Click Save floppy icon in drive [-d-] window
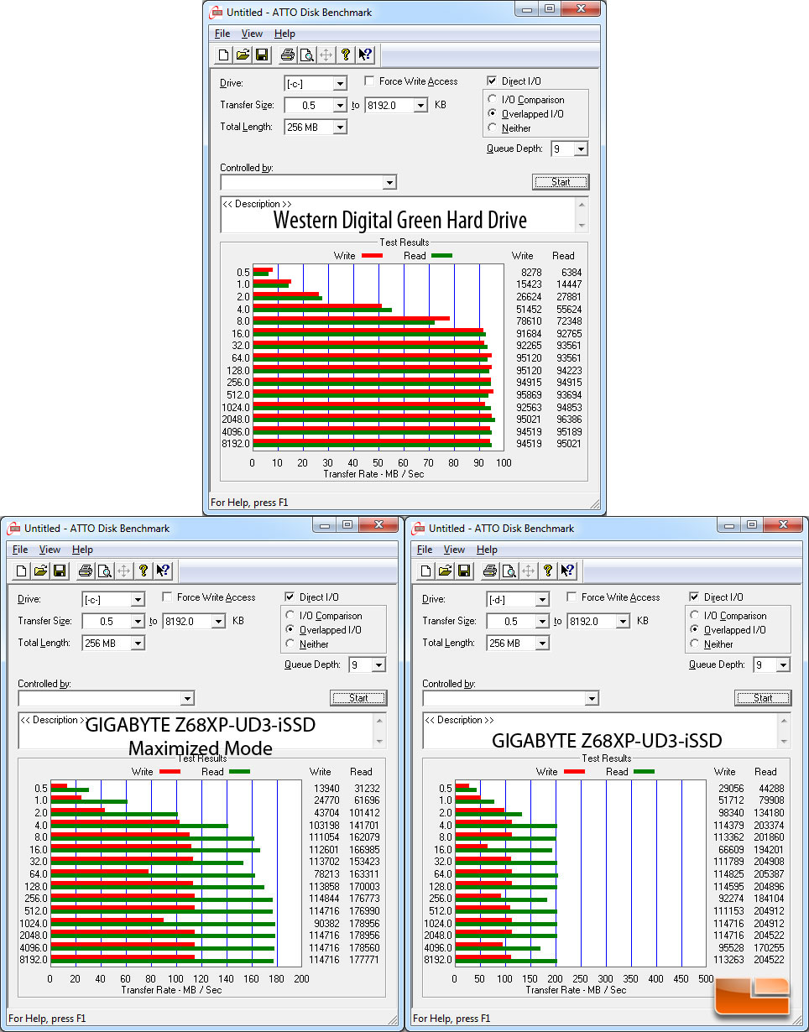The width and height of the screenshot is (809, 1032). (463, 571)
